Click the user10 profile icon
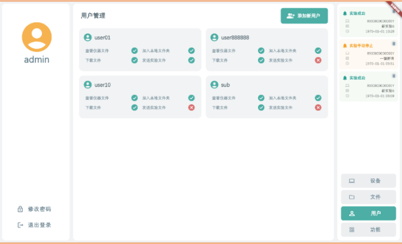The height and width of the screenshot is (244, 402). coord(88,85)
